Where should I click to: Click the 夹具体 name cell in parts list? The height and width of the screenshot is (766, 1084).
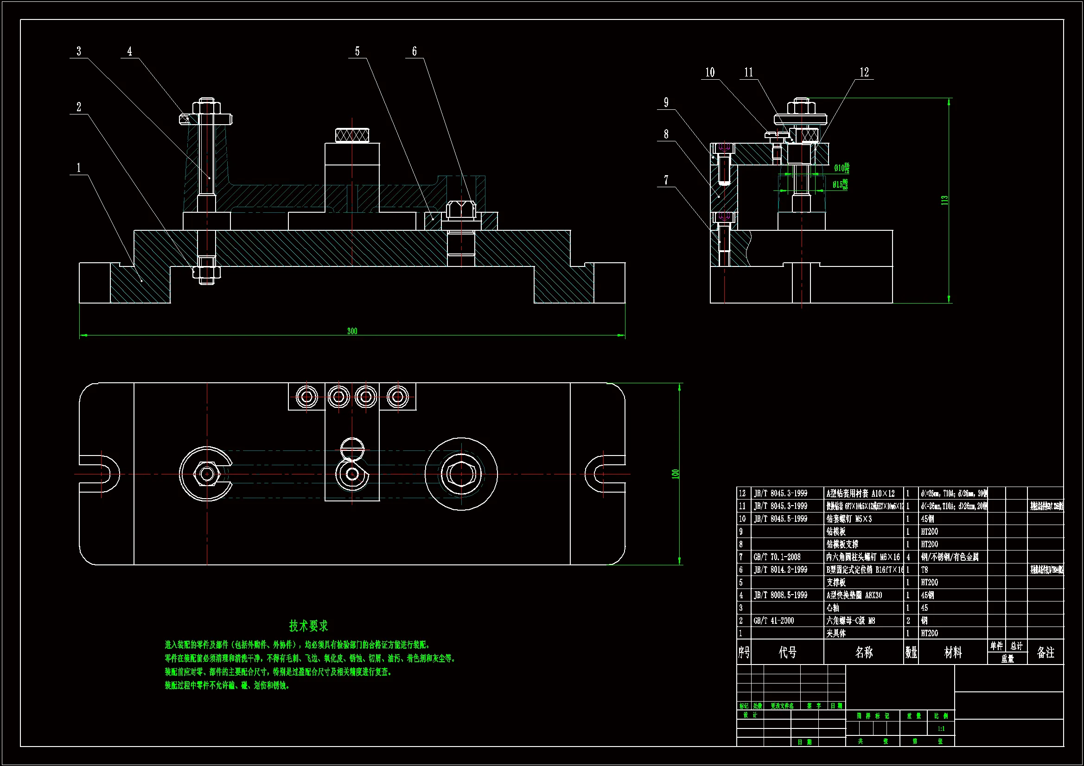[x=836, y=633]
